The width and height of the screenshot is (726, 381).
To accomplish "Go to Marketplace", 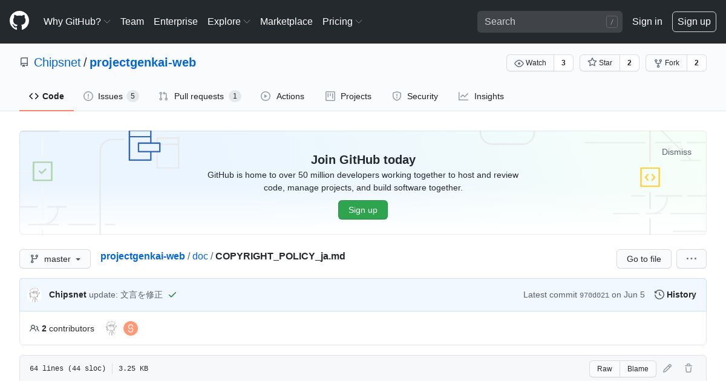I will pyautogui.click(x=286, y=21).
